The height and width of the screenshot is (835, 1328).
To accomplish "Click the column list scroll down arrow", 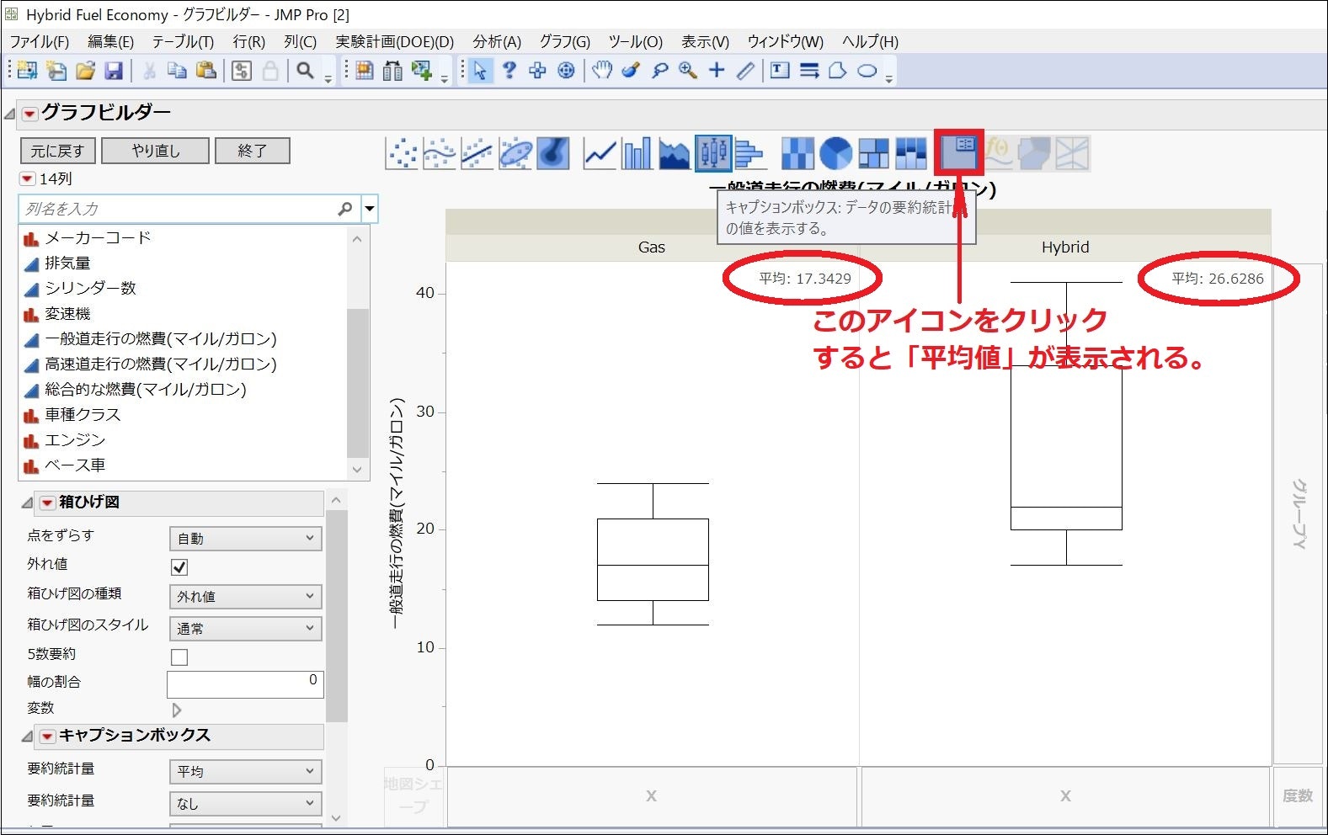I will click(357, 470).
